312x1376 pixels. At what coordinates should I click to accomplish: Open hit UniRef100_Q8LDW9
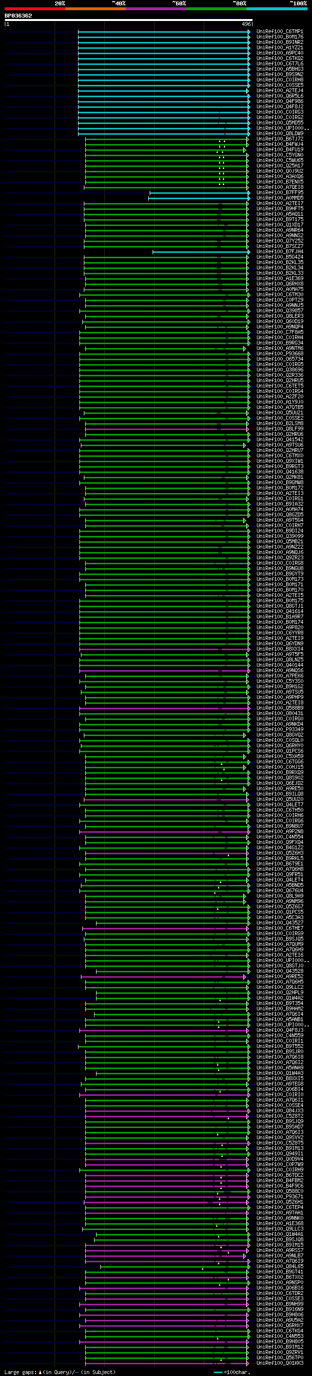279,134
